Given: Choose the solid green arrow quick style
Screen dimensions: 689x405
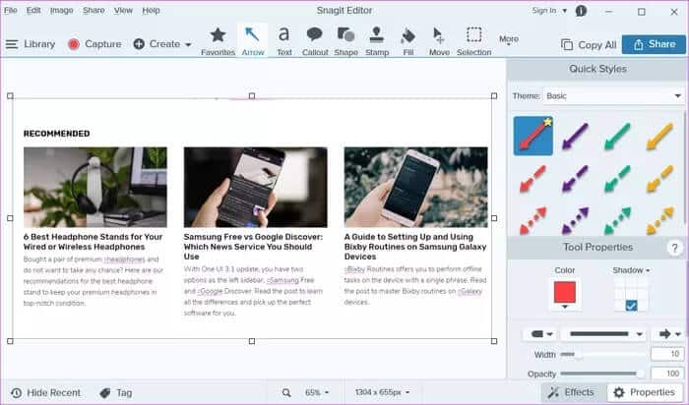Looking at the screenshot, I should pyautogui.click(x=617, y=136).
